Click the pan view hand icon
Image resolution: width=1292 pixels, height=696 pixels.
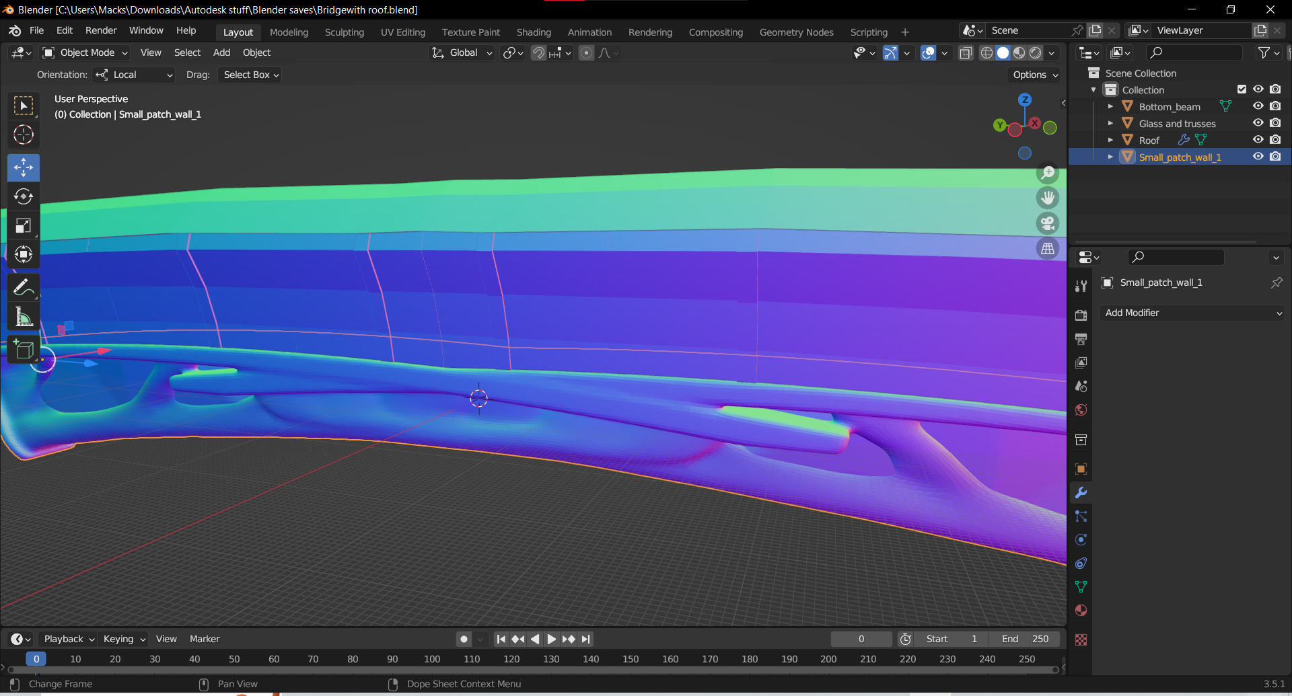[1048, 198]
